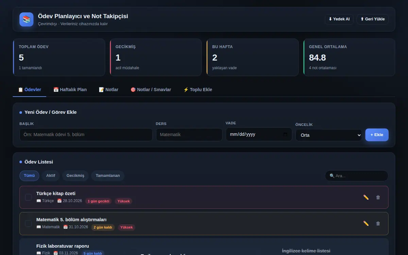The width and height of the screenshot is (408, 255).
Task: Click into the Ders subject input
Action: (189, 135)
